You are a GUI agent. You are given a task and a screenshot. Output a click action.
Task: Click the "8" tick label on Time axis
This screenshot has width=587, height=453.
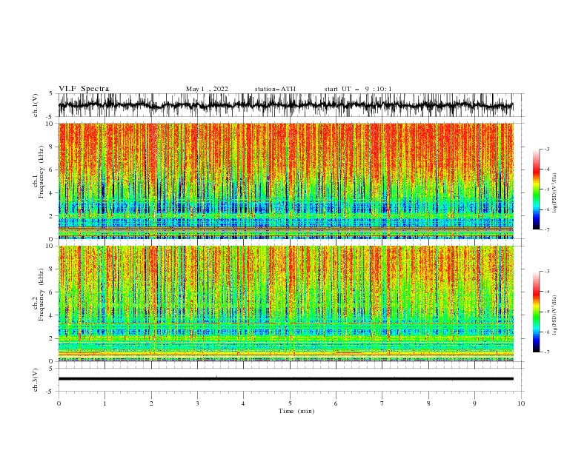(428, 403)
